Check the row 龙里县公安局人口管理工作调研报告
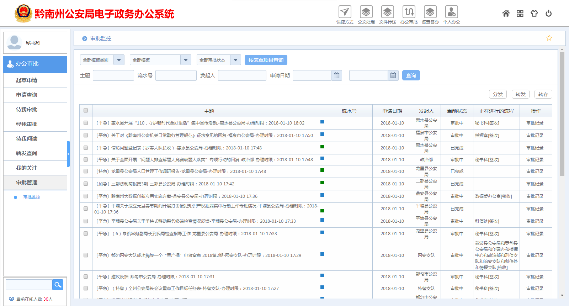569x306 pixels. coord(86,171)
